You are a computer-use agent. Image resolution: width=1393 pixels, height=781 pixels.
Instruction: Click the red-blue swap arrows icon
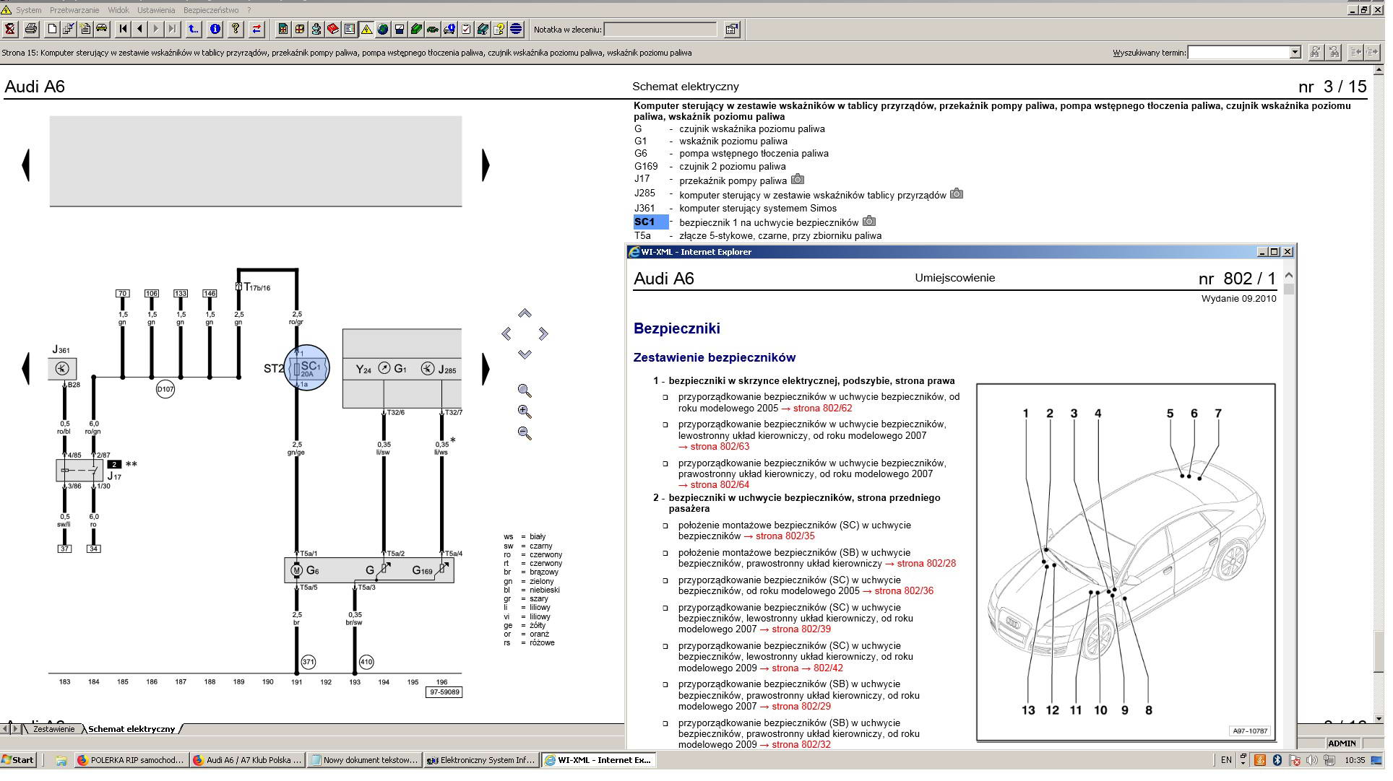click(256, 30)
